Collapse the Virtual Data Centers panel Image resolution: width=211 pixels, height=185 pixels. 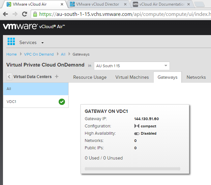click(x=9, y=77)
